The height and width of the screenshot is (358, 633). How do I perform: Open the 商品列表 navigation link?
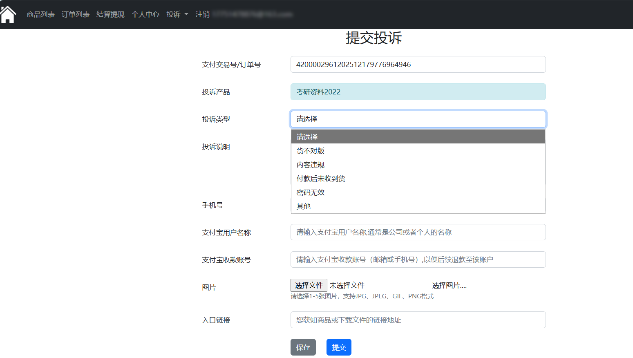[40, 14]
